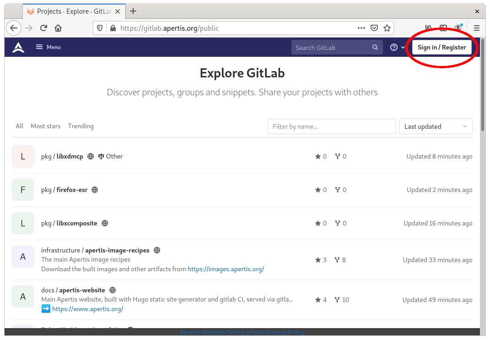Click the libxcomposite project avatar

coord(23,223)
